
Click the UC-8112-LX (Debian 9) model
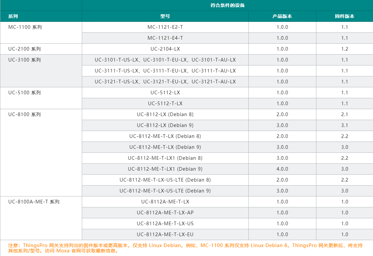tap(165, 125)
